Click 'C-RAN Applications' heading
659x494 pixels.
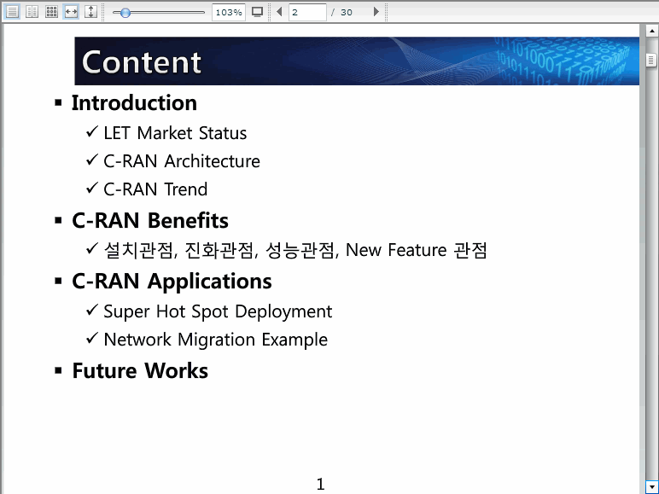(172, 282)
